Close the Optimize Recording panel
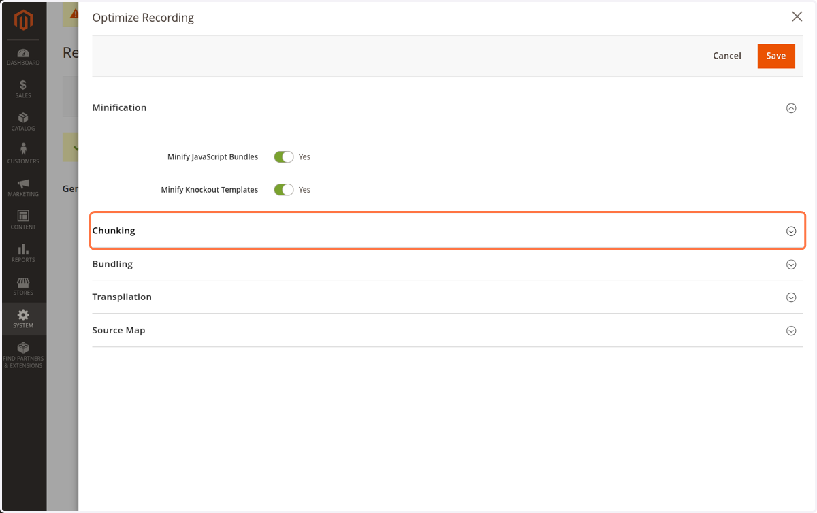817x513 pixels. pyautogui.click(x=797, y=17)
